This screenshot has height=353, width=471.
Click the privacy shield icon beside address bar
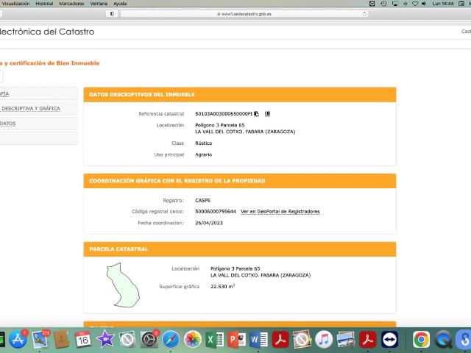(112, 14)
